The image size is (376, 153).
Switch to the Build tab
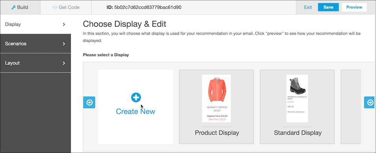20,7
